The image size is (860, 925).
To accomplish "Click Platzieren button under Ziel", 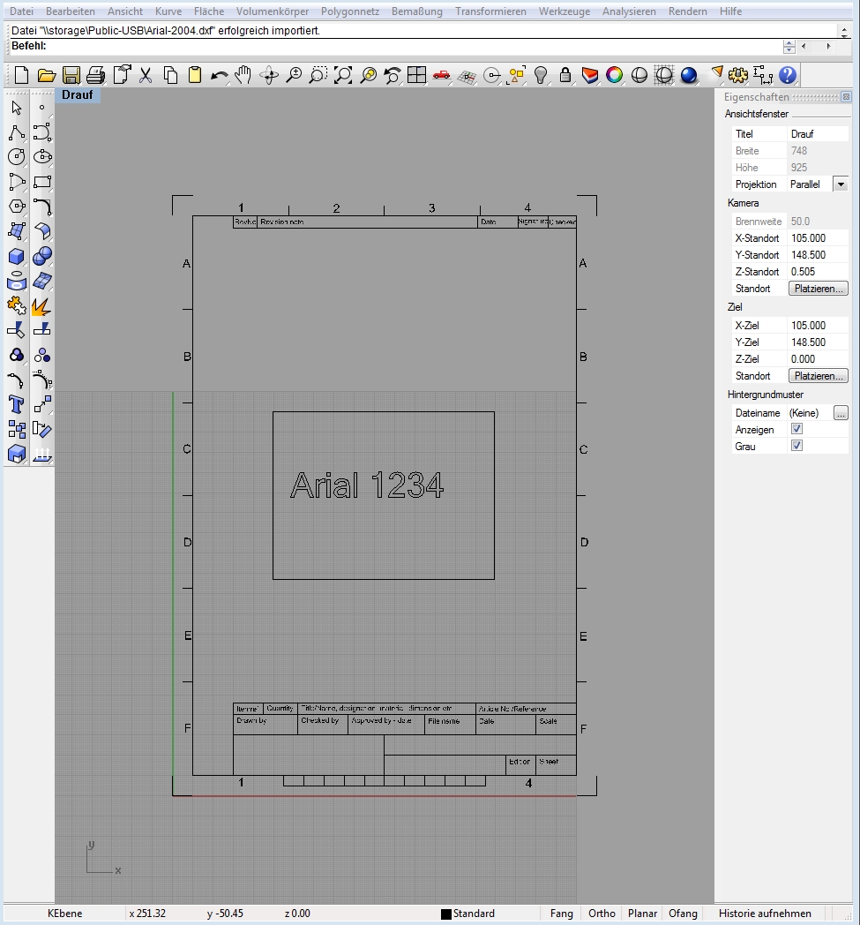I will point(819,376).
